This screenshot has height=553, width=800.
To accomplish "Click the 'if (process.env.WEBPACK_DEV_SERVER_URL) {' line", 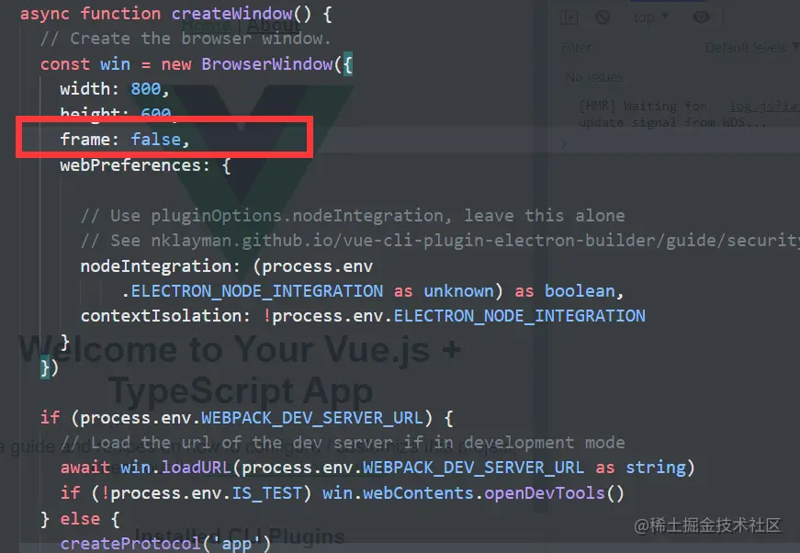I will 246,418.
